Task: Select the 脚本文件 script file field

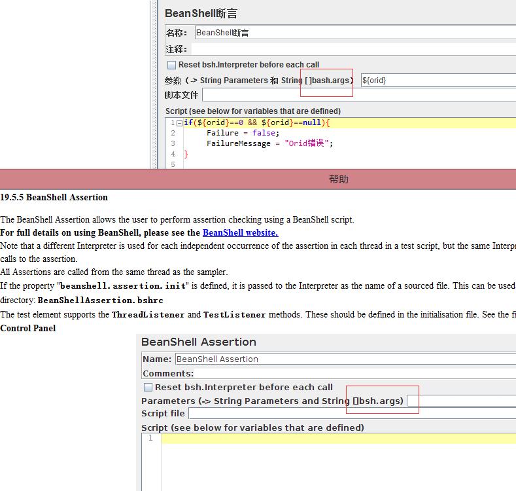Action: click(358, 96)
